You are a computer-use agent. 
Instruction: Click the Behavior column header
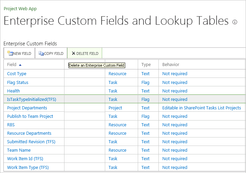(171, 64)
